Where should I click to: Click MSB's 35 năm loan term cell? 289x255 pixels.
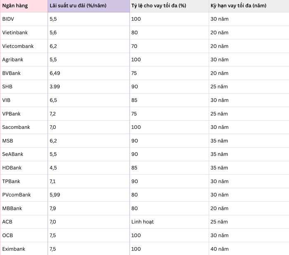(x=249, y=141)
